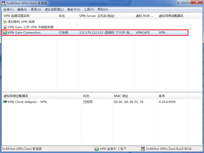The image size is (204, 153).
Task: Close the SoftEther VPN Client window
Action: 197,2
